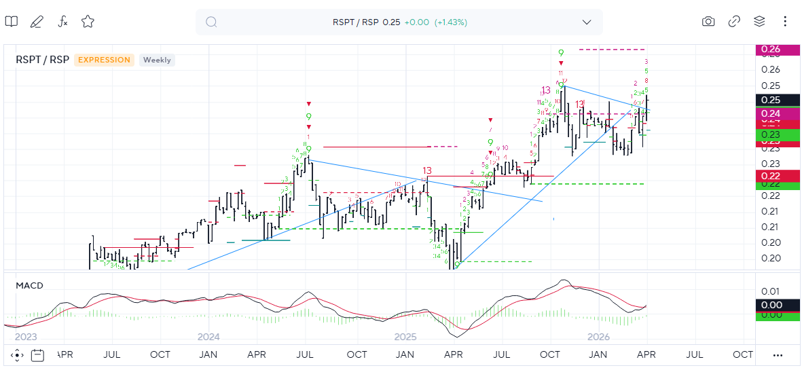Open the calendar date picker icon
802x368 pixels.
(38, 355)
